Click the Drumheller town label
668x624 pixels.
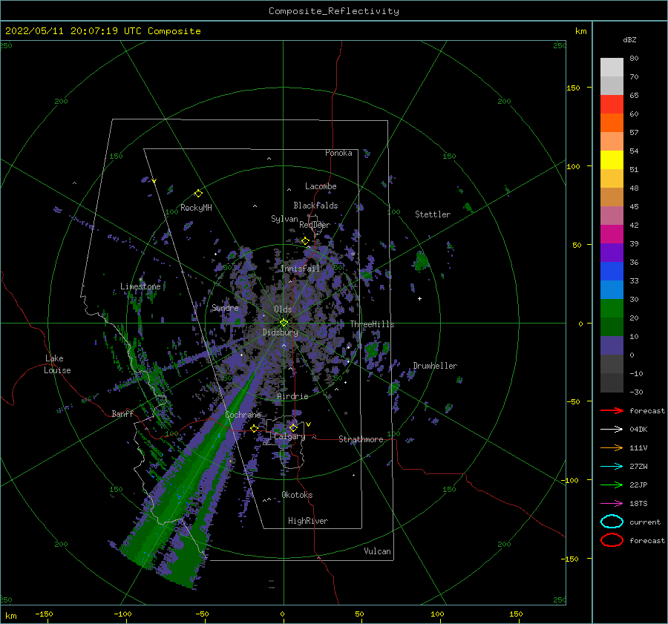(435, 366)
